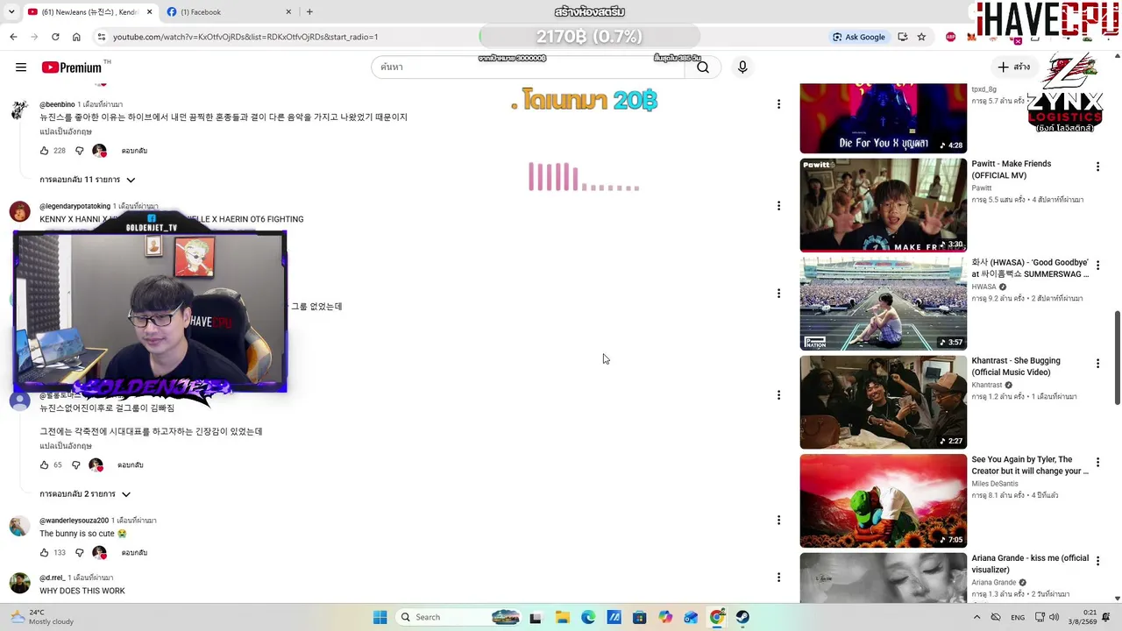Screen dimensions: 1122x631
Task: Reload the current page
Action: pyautogui.click(x=55, y=37)
